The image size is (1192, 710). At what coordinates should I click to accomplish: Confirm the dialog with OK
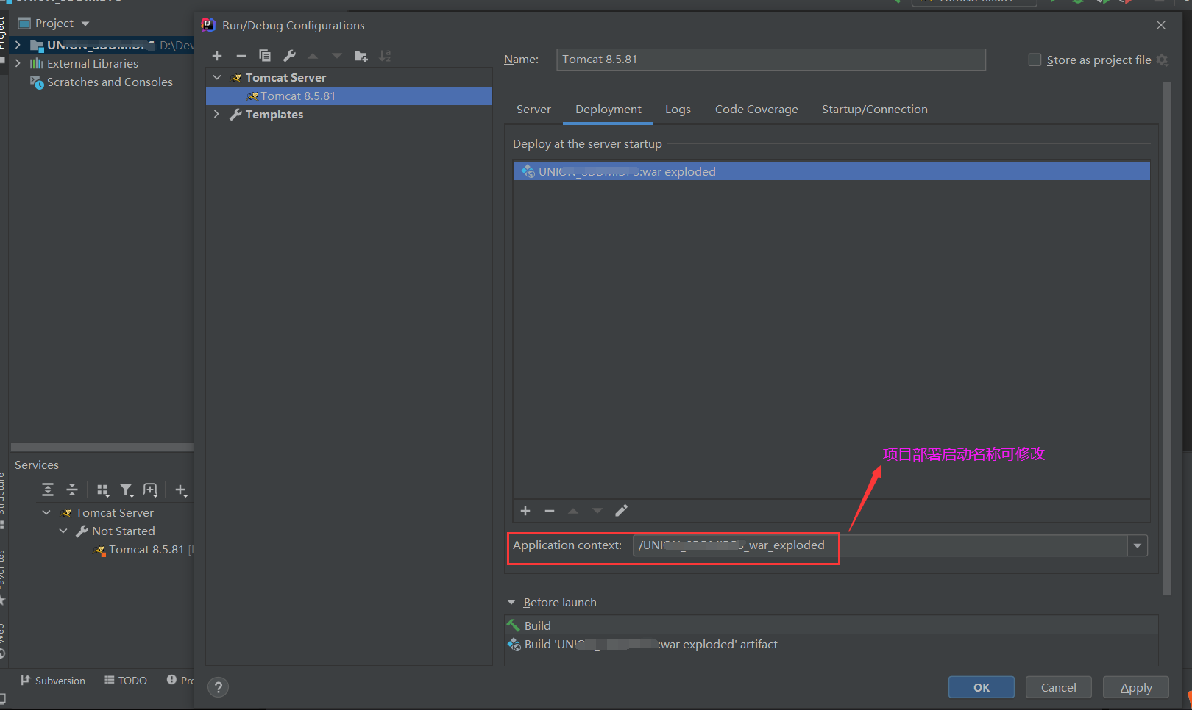[x=982, y=687]
